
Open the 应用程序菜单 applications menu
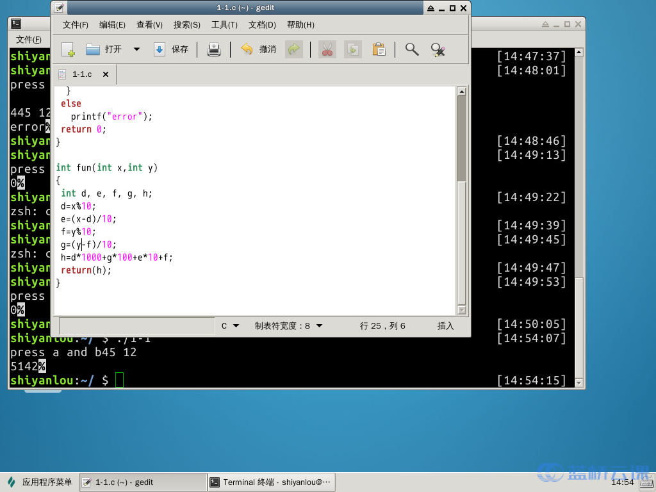coord(40,482)
